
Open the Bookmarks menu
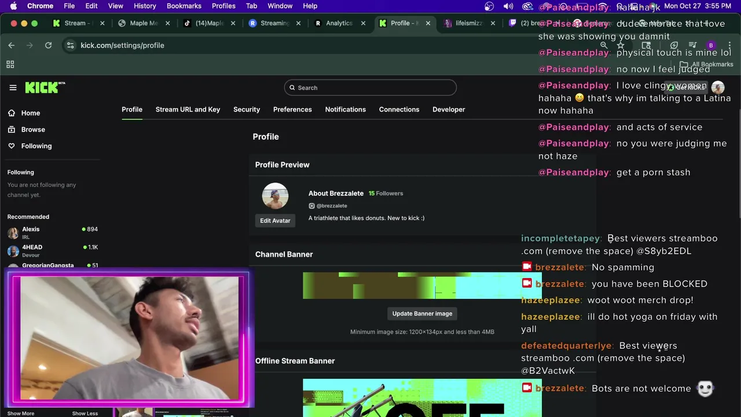[184, 6]
